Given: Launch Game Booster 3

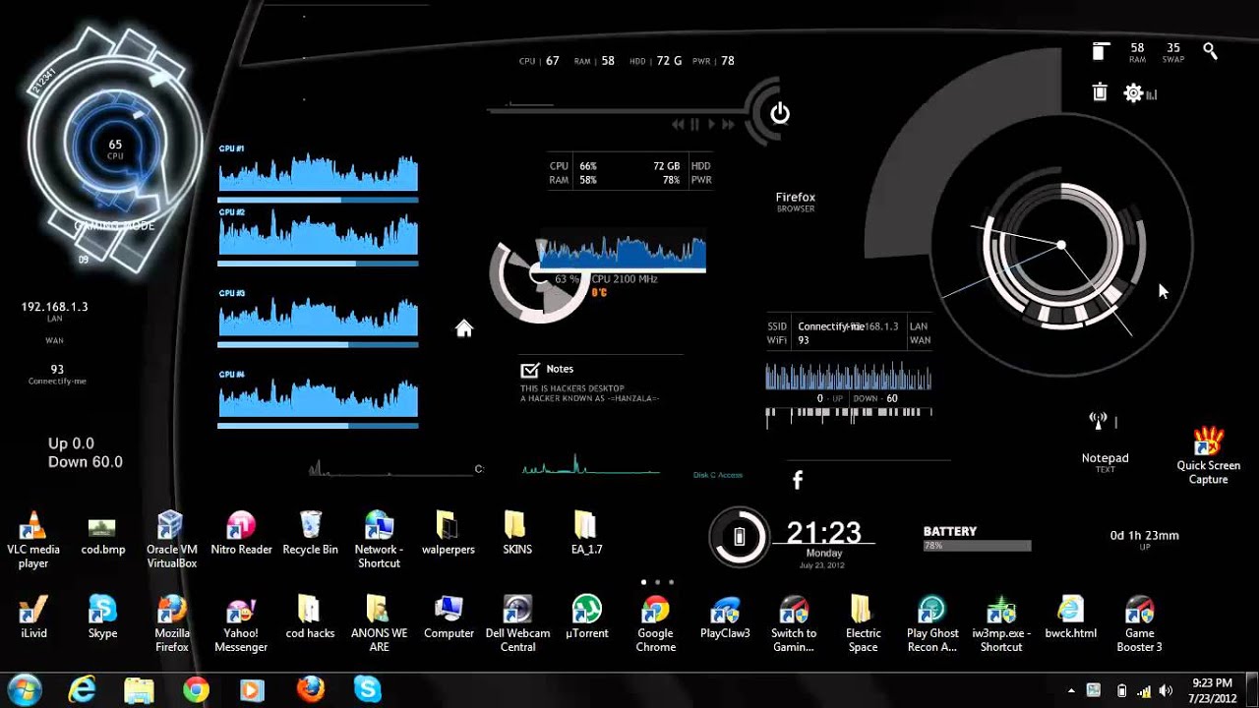Looking at the screenshot, I should point(1139,624).
